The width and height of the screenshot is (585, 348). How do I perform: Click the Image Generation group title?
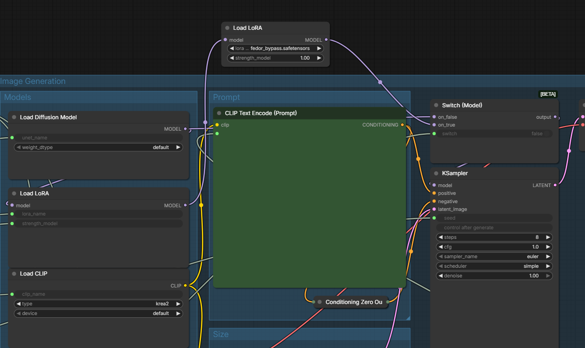coord(33,81)
